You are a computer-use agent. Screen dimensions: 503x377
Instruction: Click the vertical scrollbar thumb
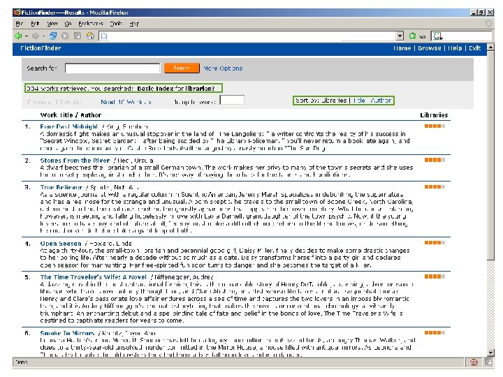click(x=490, y=156)
